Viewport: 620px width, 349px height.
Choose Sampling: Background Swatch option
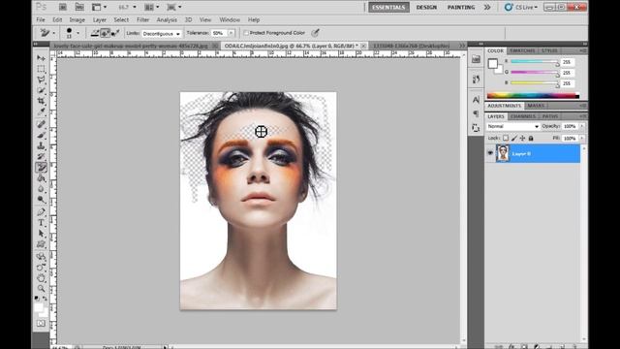[x=115, y=33]
